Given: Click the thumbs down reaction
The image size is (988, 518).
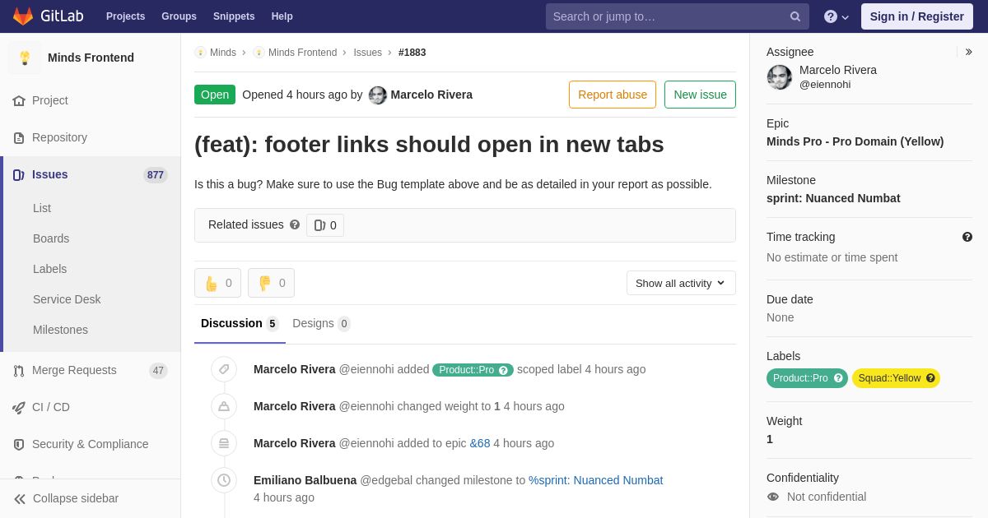Looking at the screenshot, I should tap(271, 283).
